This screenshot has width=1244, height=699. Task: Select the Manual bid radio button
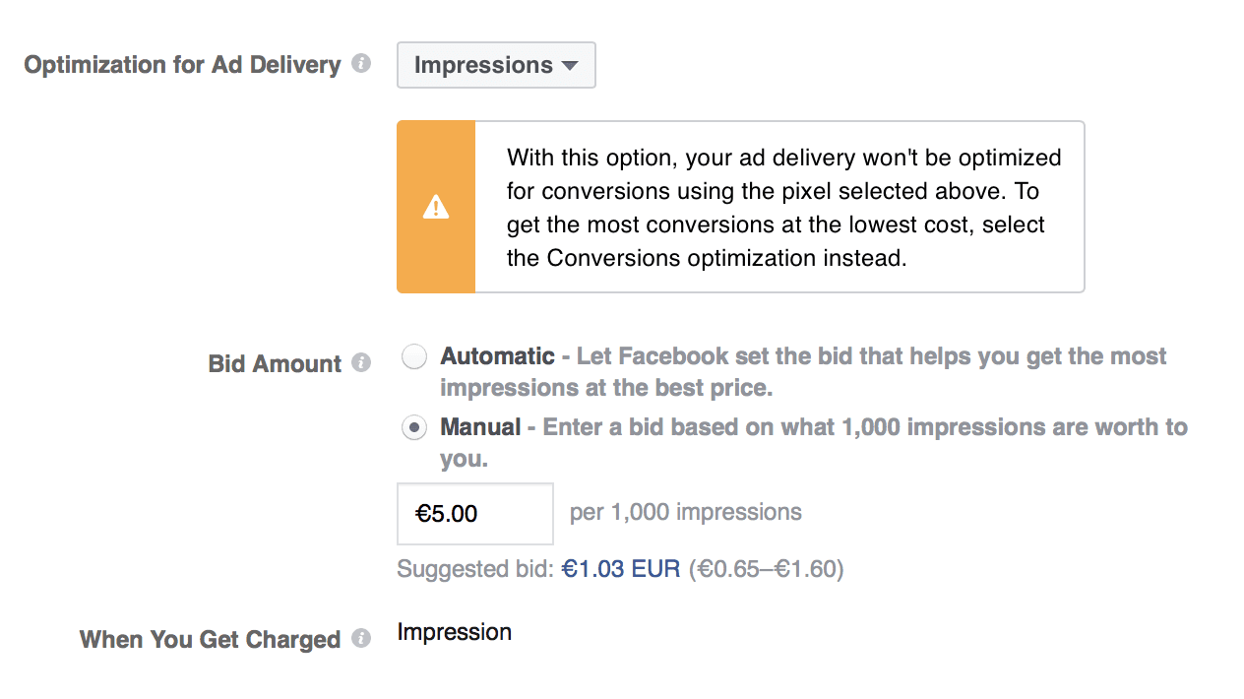coord(415,427)
